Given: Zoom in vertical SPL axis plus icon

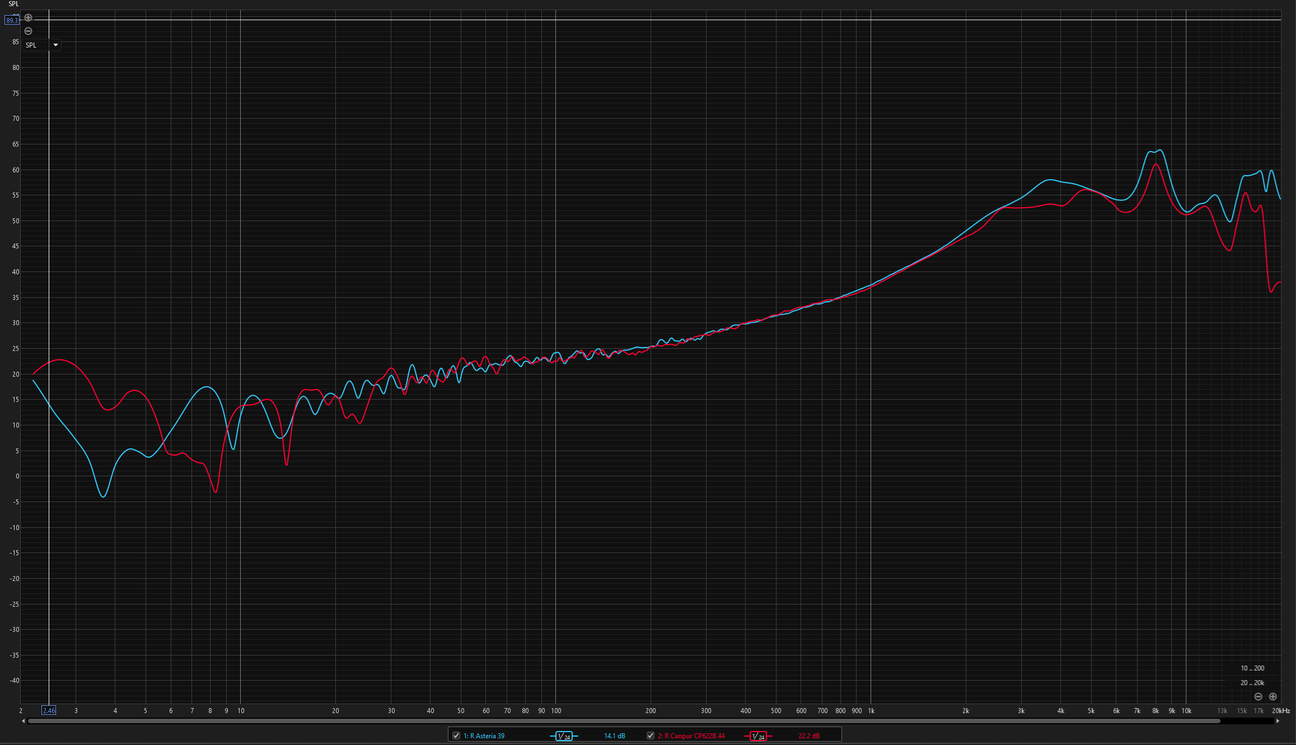Looking at the screenshot, I should [28, 18].
